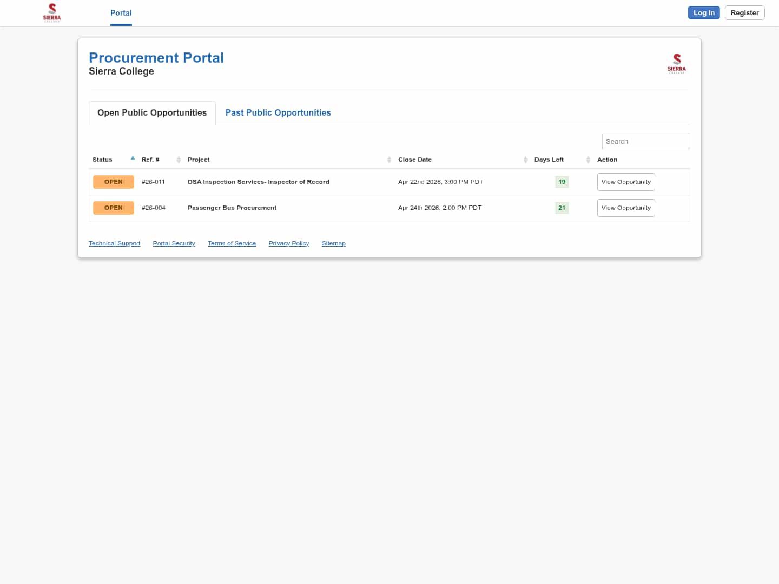
Task: View Opportunity for DSA Inspection Services
Action: (x=625, y=182)
